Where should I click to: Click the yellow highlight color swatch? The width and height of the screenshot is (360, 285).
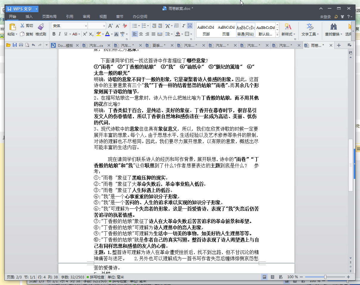click(x=99, y=34)
